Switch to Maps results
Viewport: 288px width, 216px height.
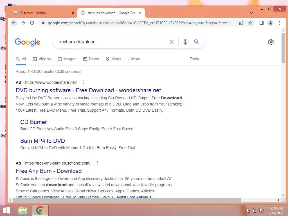114,59
